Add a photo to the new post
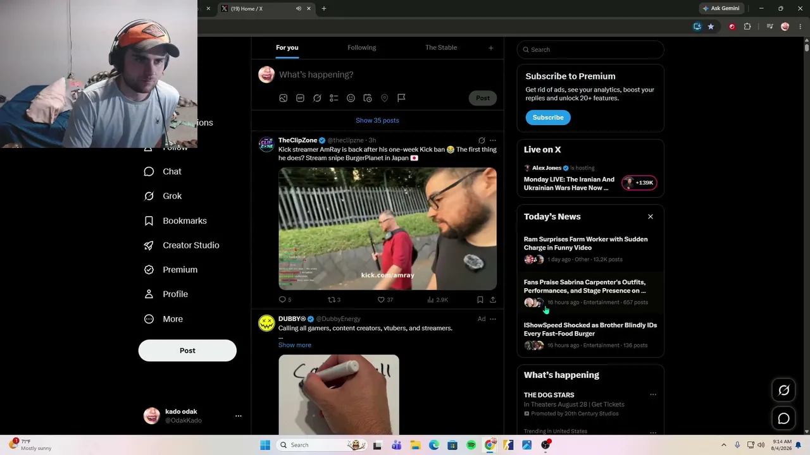Screen dimensions: 810x455 pos(283,98)
